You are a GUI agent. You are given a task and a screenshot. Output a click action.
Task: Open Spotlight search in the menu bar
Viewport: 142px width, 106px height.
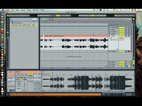139,10
